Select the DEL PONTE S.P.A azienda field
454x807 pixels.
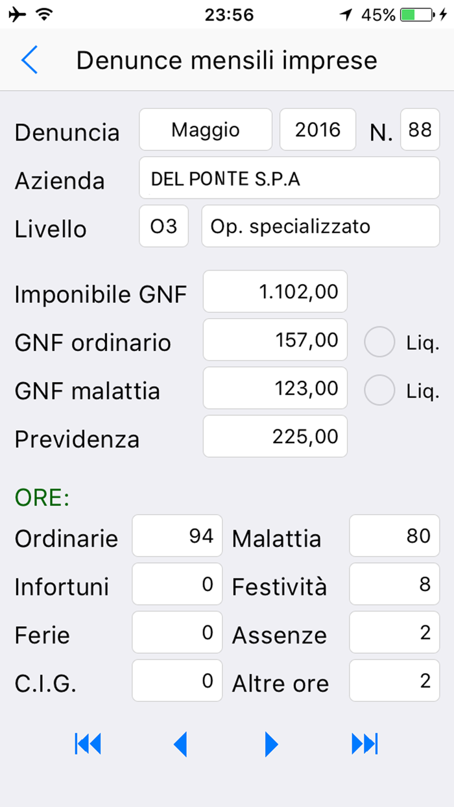pos(289,178)
